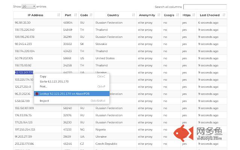Click port value 30602

[67, 44]
